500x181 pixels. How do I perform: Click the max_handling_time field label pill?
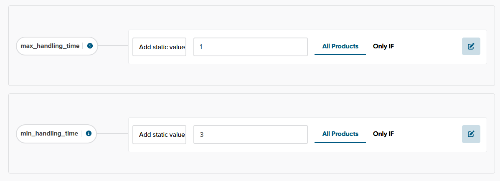pos(50,46)
